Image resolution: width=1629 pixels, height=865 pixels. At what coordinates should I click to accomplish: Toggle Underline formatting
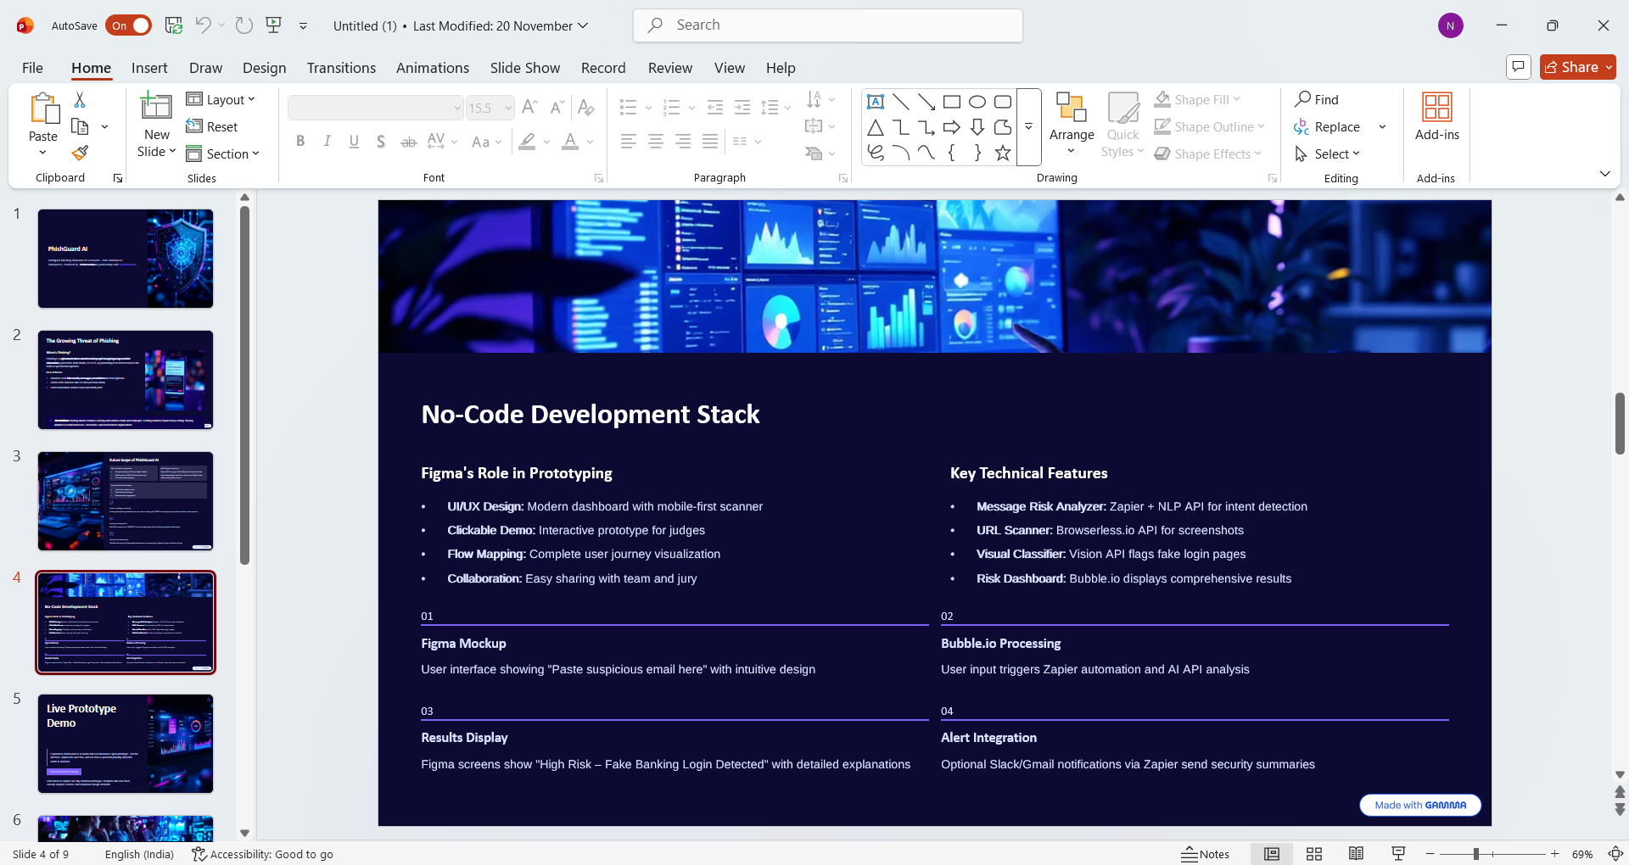pos(354,142)
